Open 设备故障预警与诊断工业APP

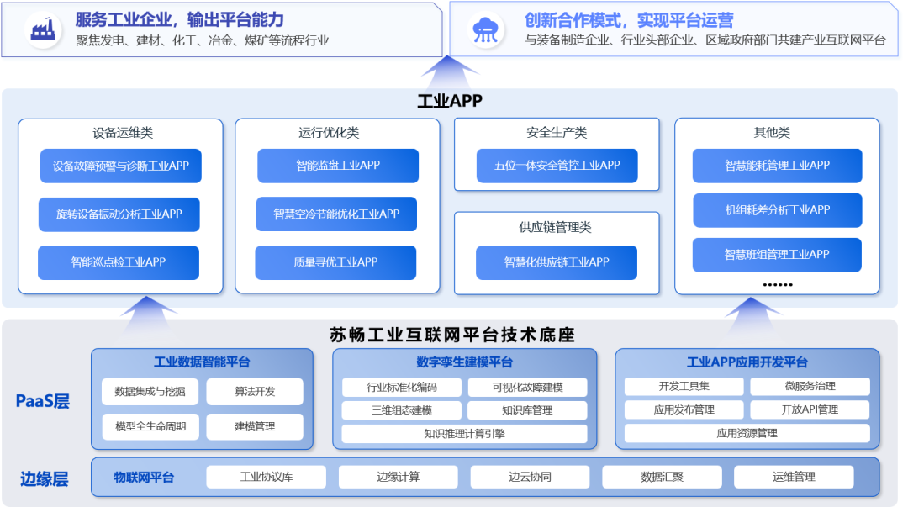[x=120, y=166]
